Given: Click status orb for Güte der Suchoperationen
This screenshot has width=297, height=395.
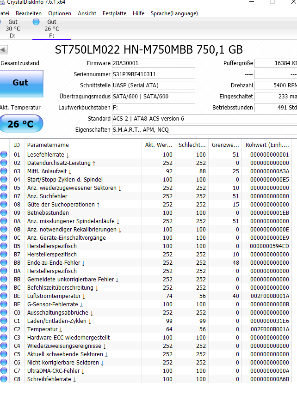Looking at the screenshot, I should [x=4, y=204].
